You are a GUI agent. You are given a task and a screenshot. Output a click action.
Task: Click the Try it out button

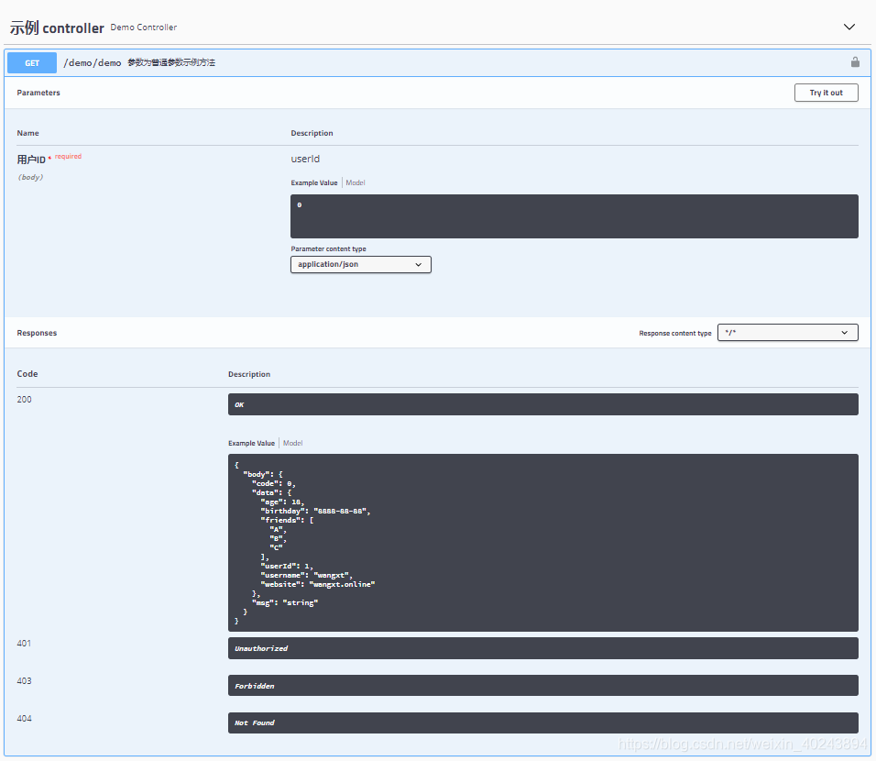point(826,93)
